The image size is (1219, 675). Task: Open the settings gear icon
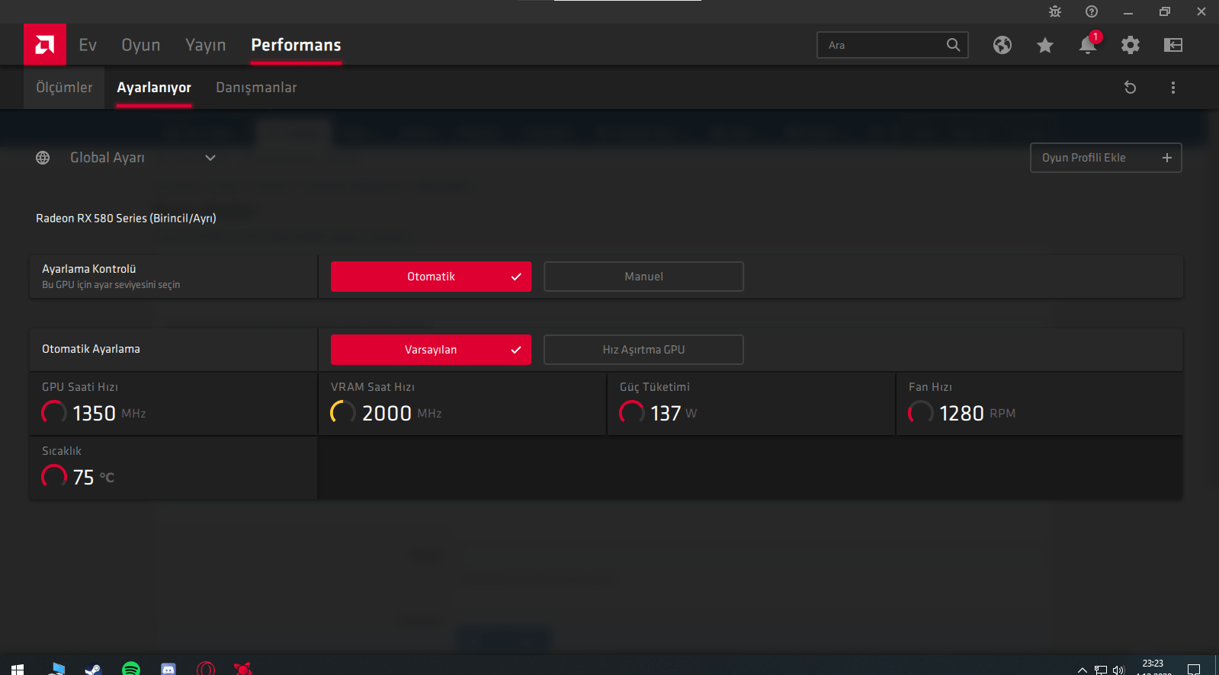tap(1131, 45)
